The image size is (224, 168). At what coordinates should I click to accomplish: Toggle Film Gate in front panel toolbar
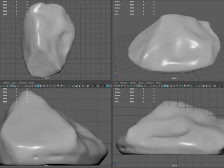coord(15,86)
